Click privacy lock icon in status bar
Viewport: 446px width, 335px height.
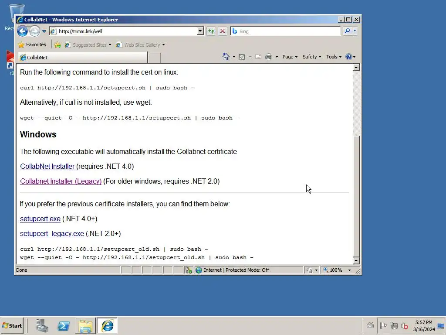pos(310,270)
